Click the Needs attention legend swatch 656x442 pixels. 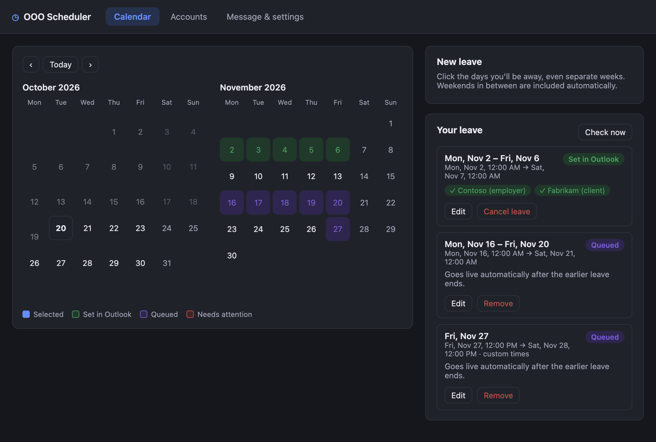(x=190, y=314)
